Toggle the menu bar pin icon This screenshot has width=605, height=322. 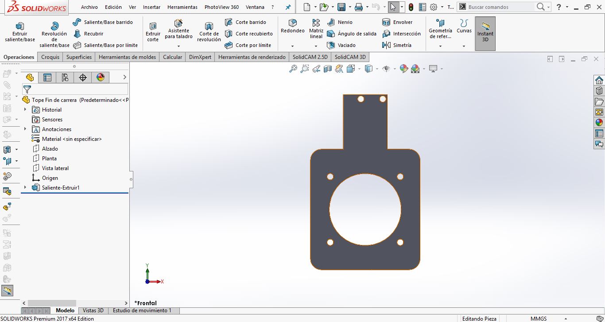pyautogui.click(x=288, y=7)
